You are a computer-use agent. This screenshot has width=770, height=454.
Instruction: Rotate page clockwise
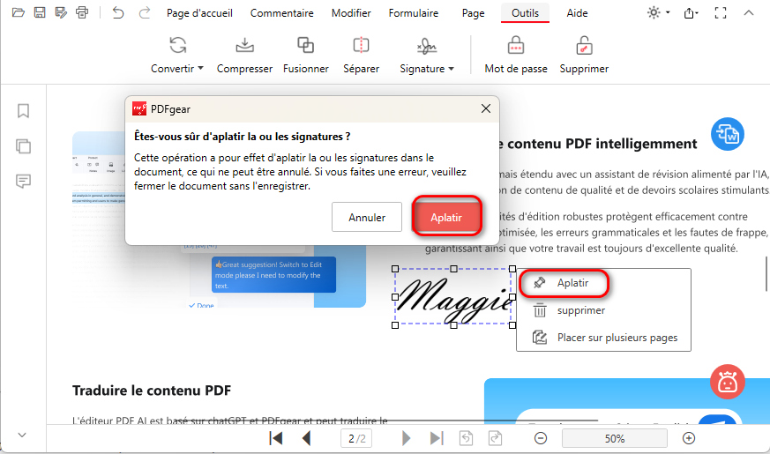[x=495, y=438]
